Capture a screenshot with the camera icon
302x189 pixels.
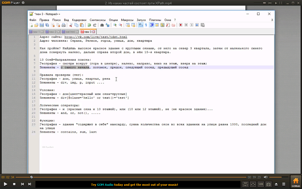(x=268, y=184)
